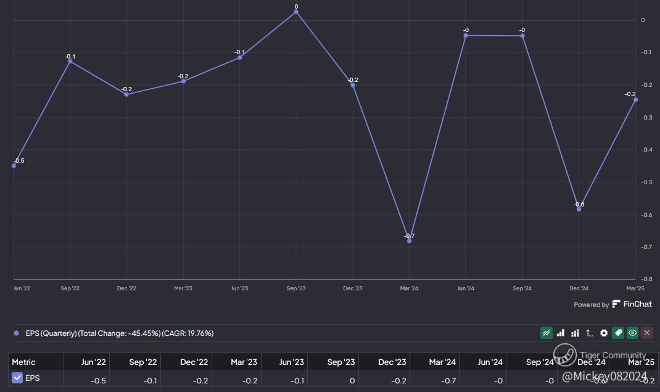The image size is (660, 392).
Task: Click the Sep '23 data point at 0
Action: coord(296,12)
